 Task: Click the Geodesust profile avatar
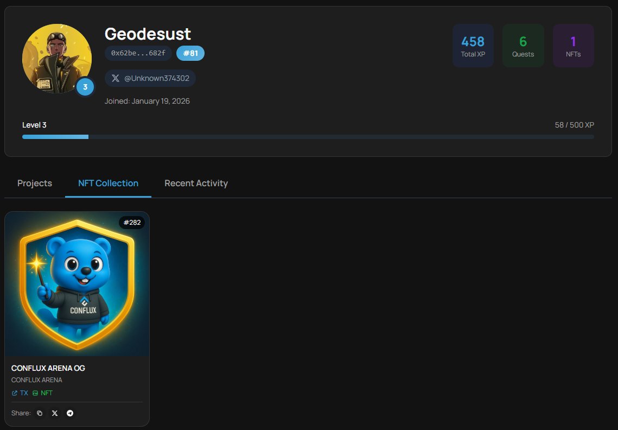(57, 59)
